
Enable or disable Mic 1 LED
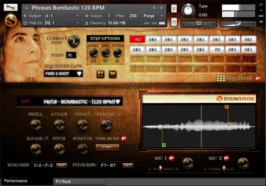point(171,158)
